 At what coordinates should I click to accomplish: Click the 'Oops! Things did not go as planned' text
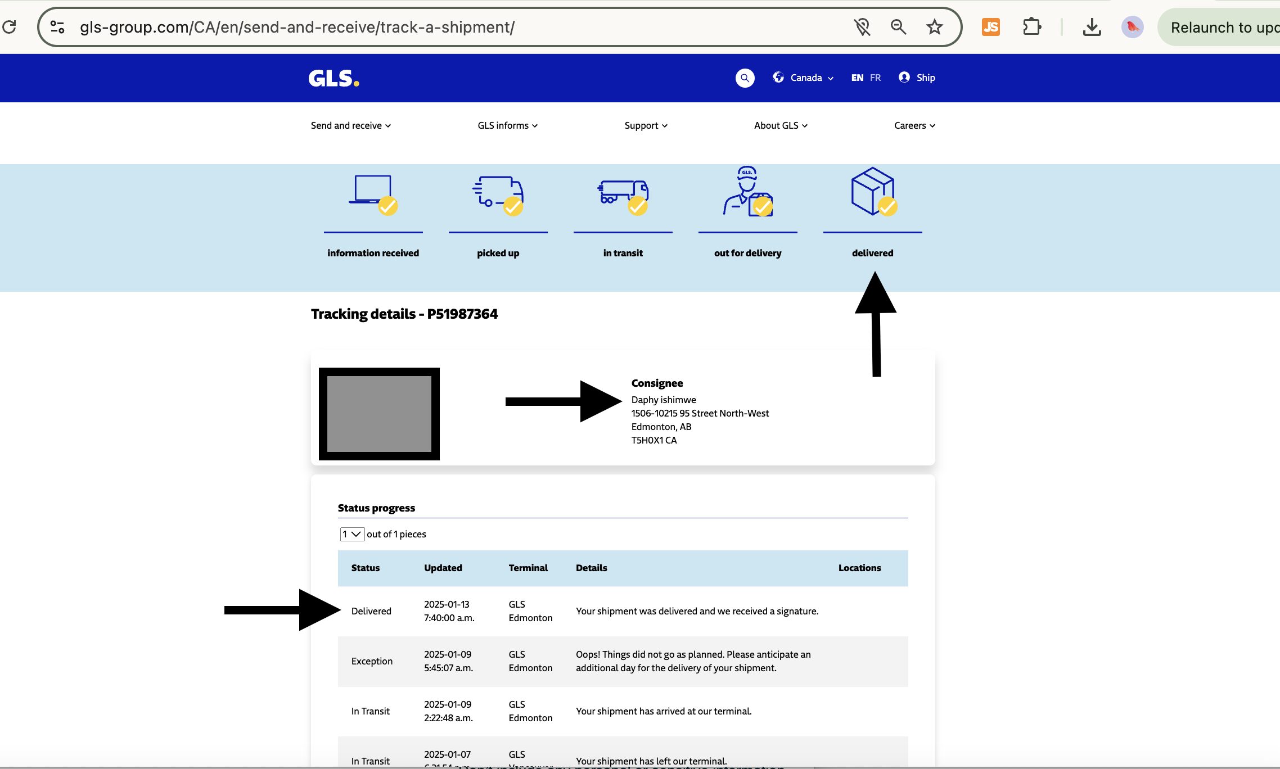(x=693, y=661)
